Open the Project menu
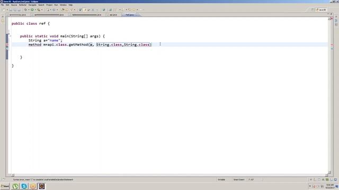The image size is (339, 190). 49,5
